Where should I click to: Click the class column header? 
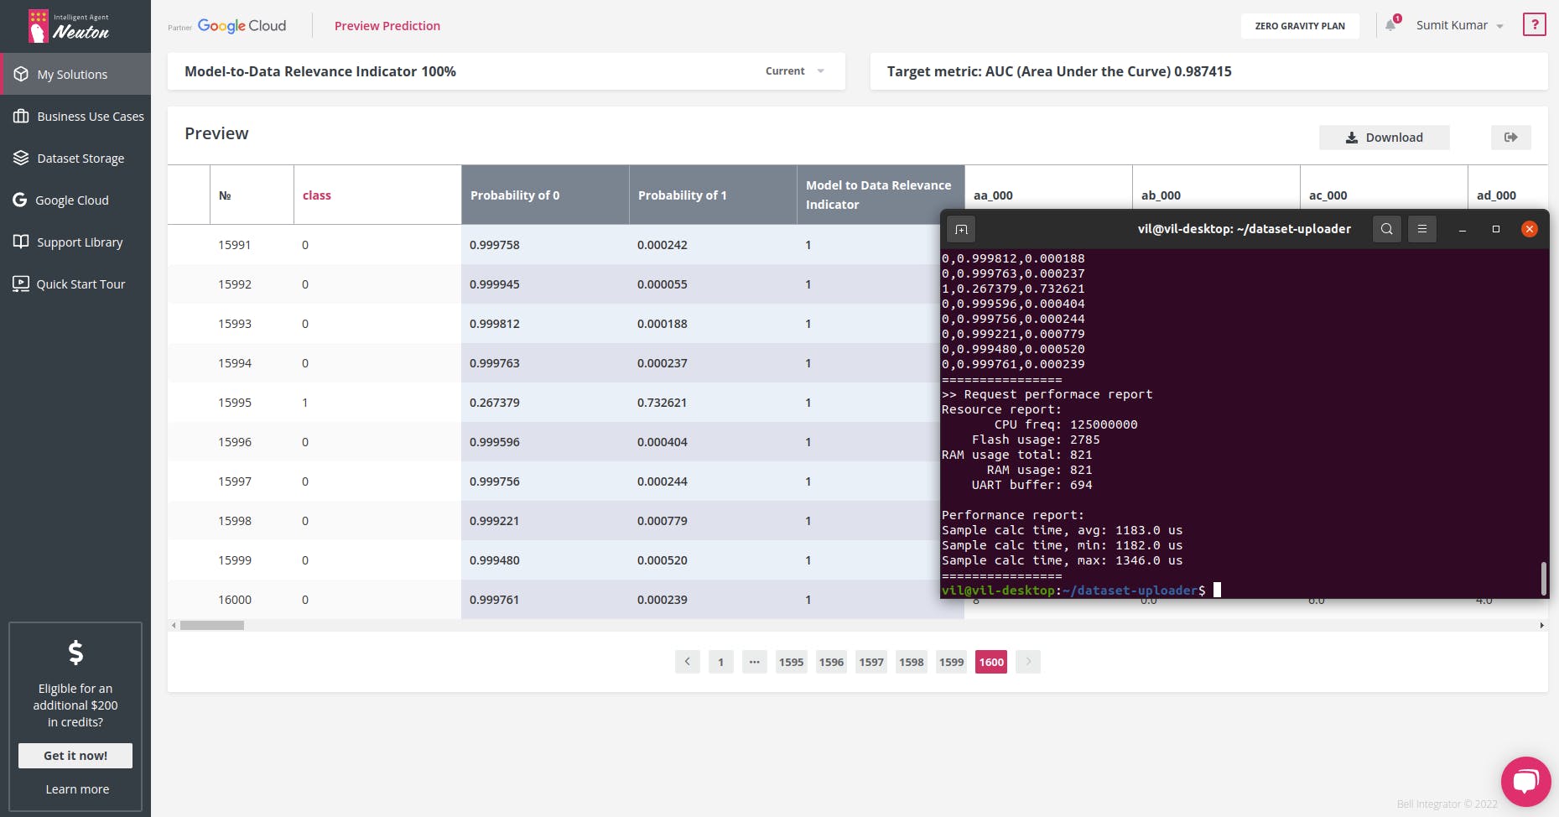pyautogui.click(x=377, y=195)
